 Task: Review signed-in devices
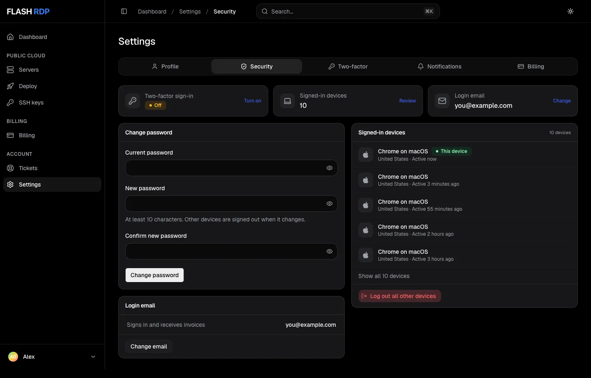click(408, 101)
